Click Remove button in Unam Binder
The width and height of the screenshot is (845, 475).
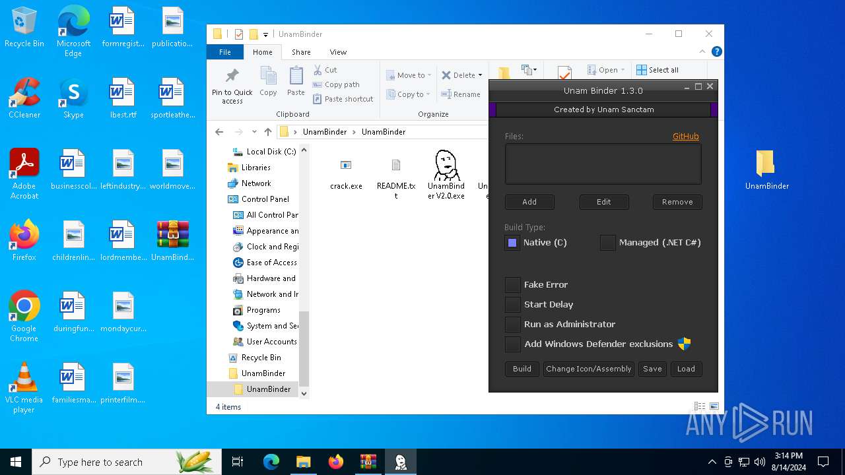point(677,202)
